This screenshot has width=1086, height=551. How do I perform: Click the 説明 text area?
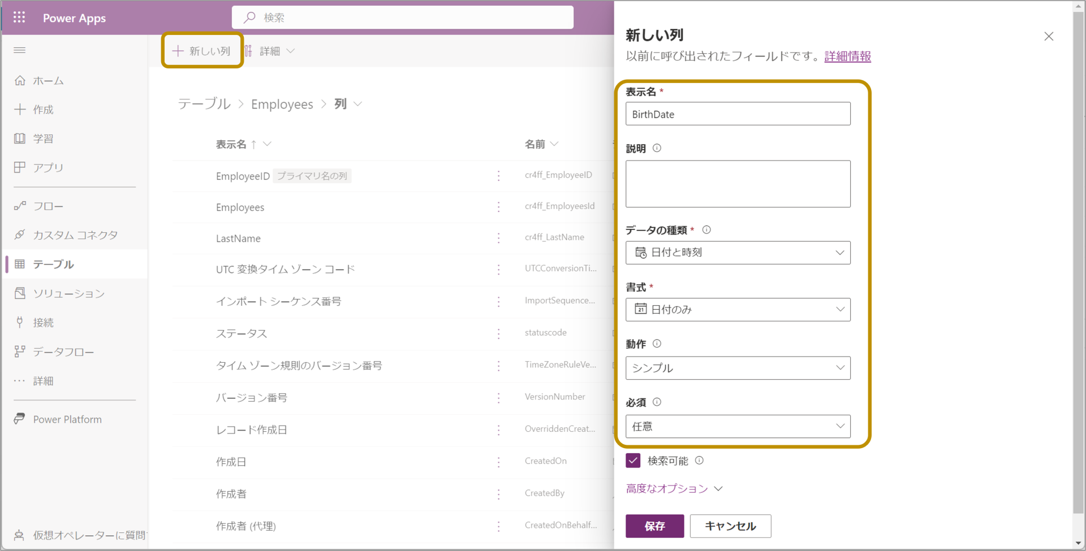738,184
